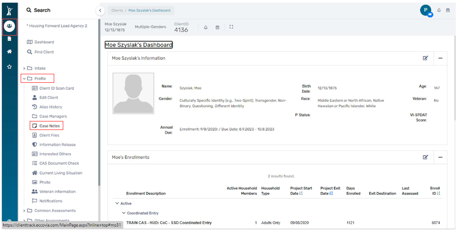Open the ellipsis menu for Moe's Enrollments
The image size is (458, 232).
[440, 157]
